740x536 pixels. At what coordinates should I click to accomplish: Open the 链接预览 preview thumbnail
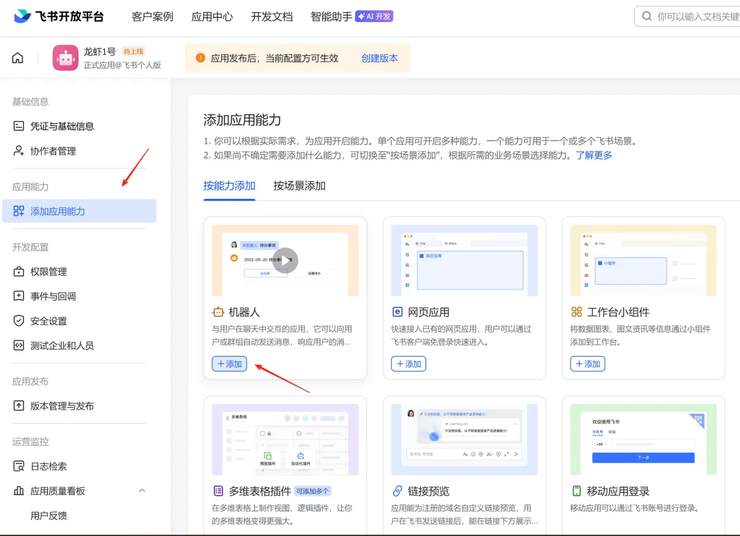click(x=465, y=439)
